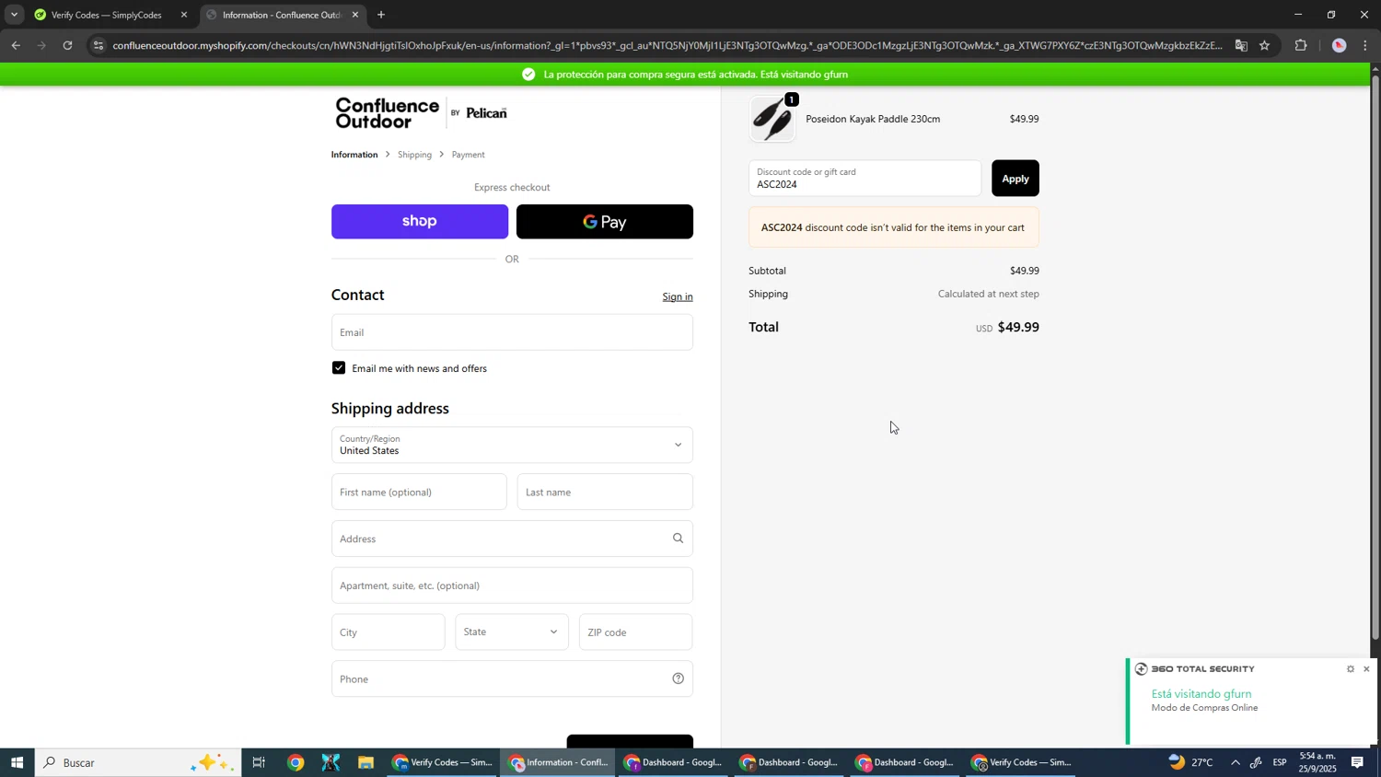Click the Address input field

click(x=512, y=539)
